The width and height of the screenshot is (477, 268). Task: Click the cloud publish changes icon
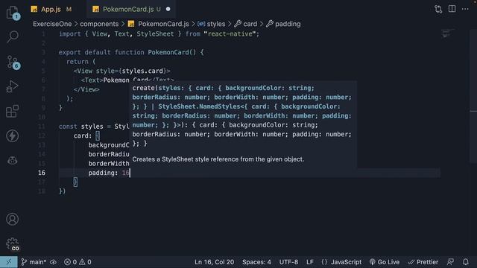(x=53, y=262)
